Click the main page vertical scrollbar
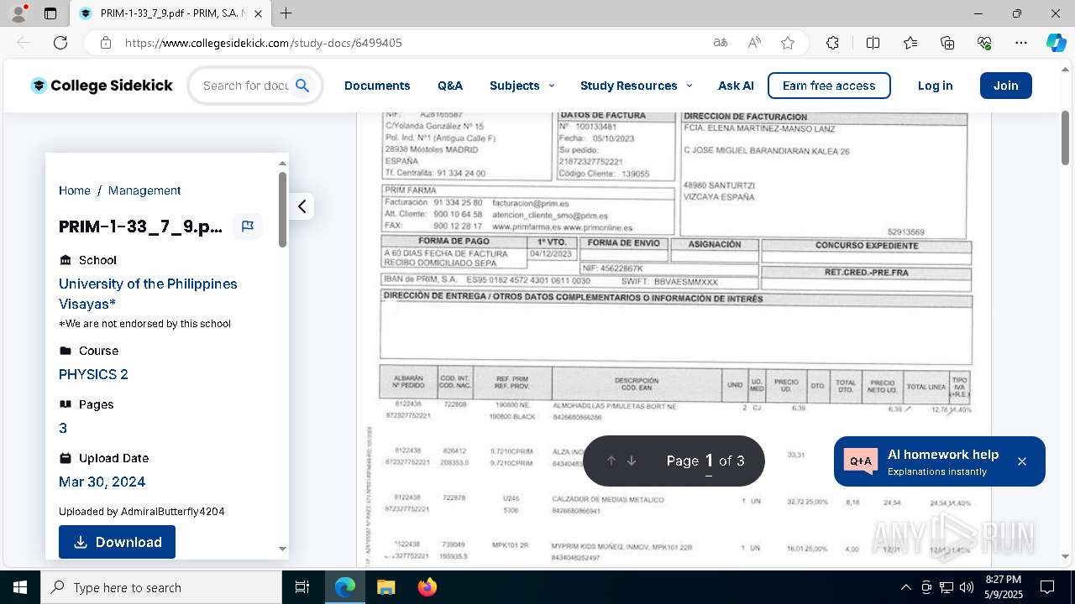Viewport: 1075px width, 604px height. coord(1065,138)
